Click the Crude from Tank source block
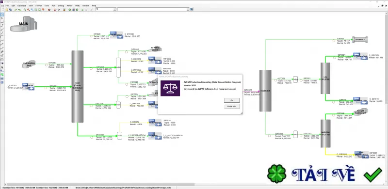This screenshot has height=189, width=388. pyautogui.click(x=28, y=87)
